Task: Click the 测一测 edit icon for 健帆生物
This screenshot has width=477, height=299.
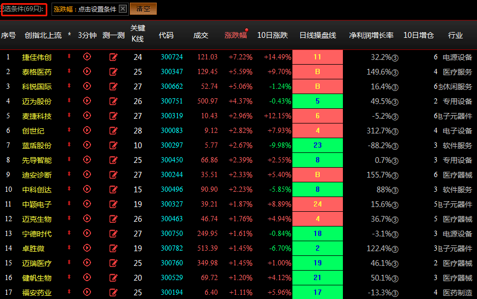Action: (114, 277)
